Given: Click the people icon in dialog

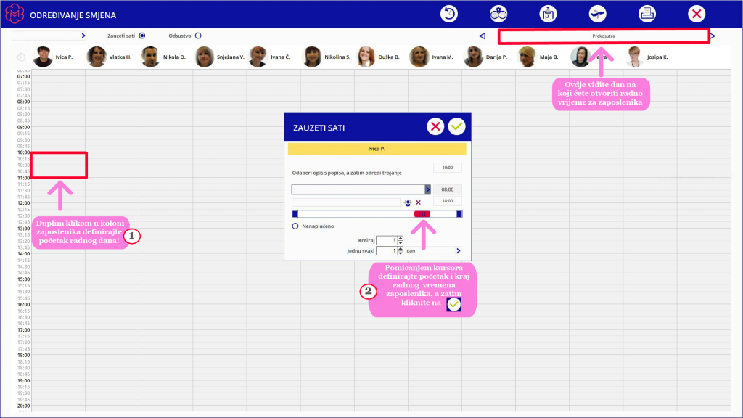Looking at the screenshot, I should (x=408, y=203).
